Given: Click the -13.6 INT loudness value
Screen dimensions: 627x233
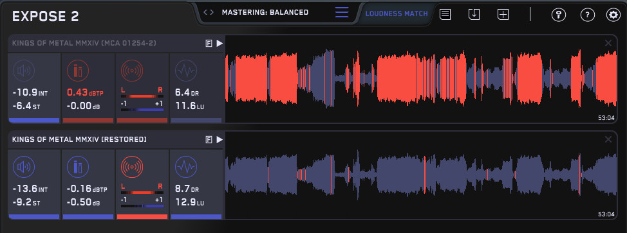Looking at the screenshot, I should click(x=30, y=189).
